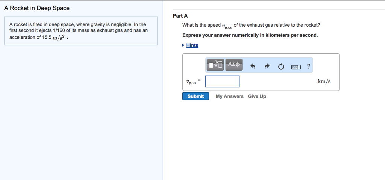Image resolution: width=385 pixels, height=180 pixels.
Task: Click the exhaust gas speed question text
Action: point(251,26)
